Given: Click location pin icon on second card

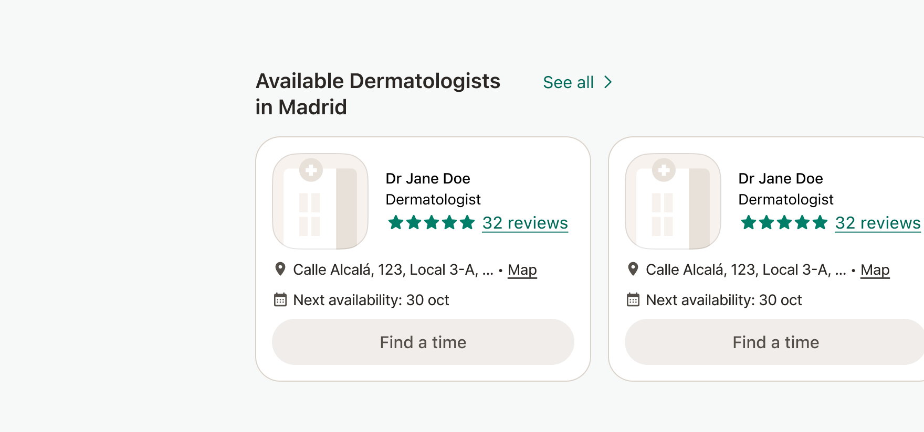Looking at the screenshot, I should coord(633,269).
